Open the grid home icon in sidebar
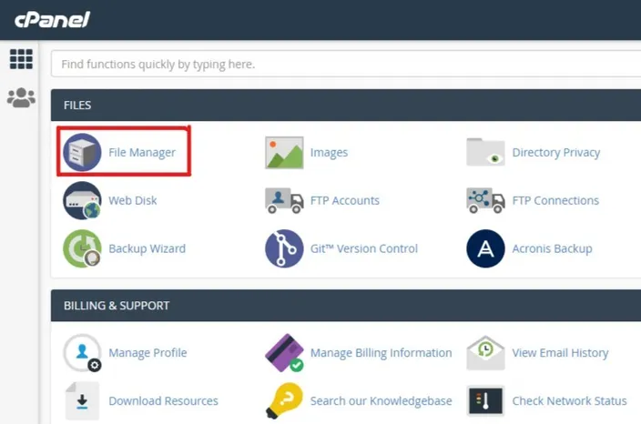This screenshot has height=424, width=641. [21, 59]
